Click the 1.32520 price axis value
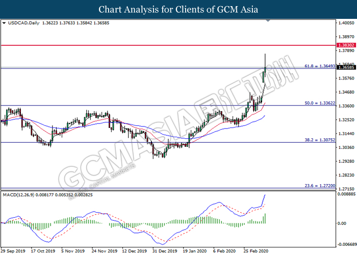 tap(346, 120)
